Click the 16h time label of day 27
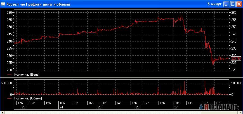Image resolution: width=243 pixels, height=114 pixels. click(206, 103)
